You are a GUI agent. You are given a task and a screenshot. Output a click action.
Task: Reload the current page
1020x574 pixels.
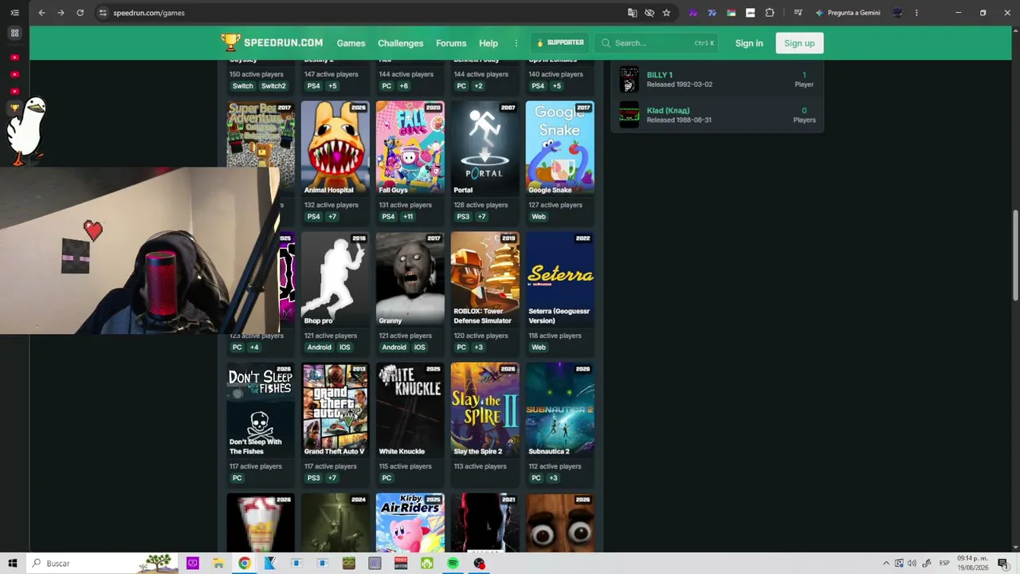tap(80, 13)
